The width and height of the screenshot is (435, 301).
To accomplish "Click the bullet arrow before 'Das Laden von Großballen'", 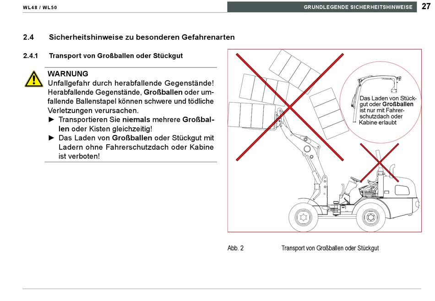I will pyautogui.click(x=51, y=138).
